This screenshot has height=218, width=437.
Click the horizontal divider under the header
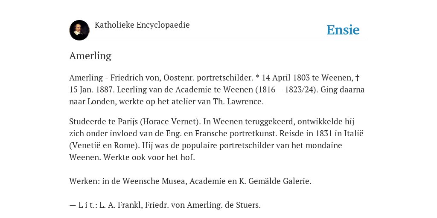[x=218, y=39]
